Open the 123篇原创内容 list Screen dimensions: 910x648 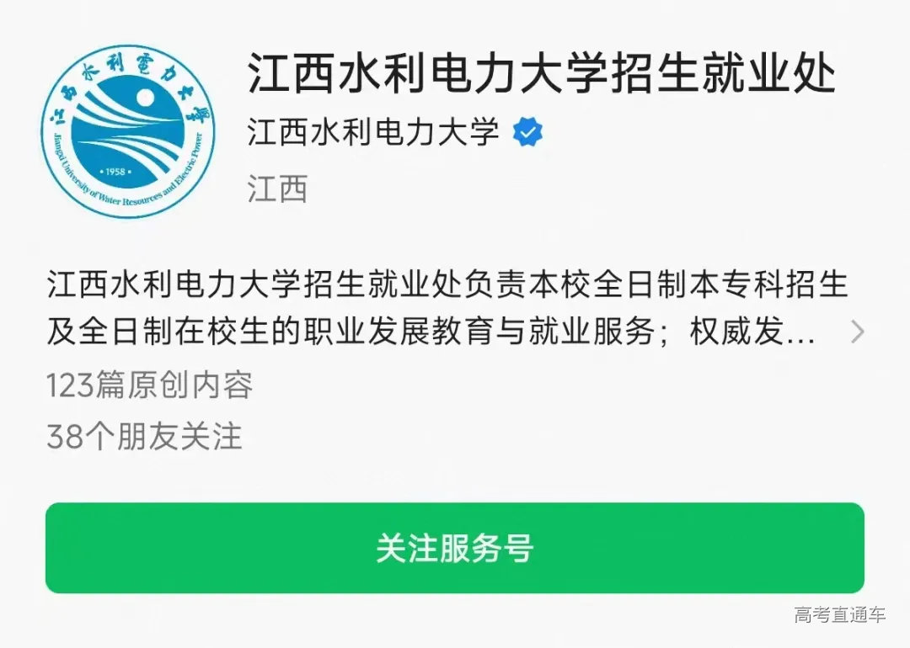[150, 385]
